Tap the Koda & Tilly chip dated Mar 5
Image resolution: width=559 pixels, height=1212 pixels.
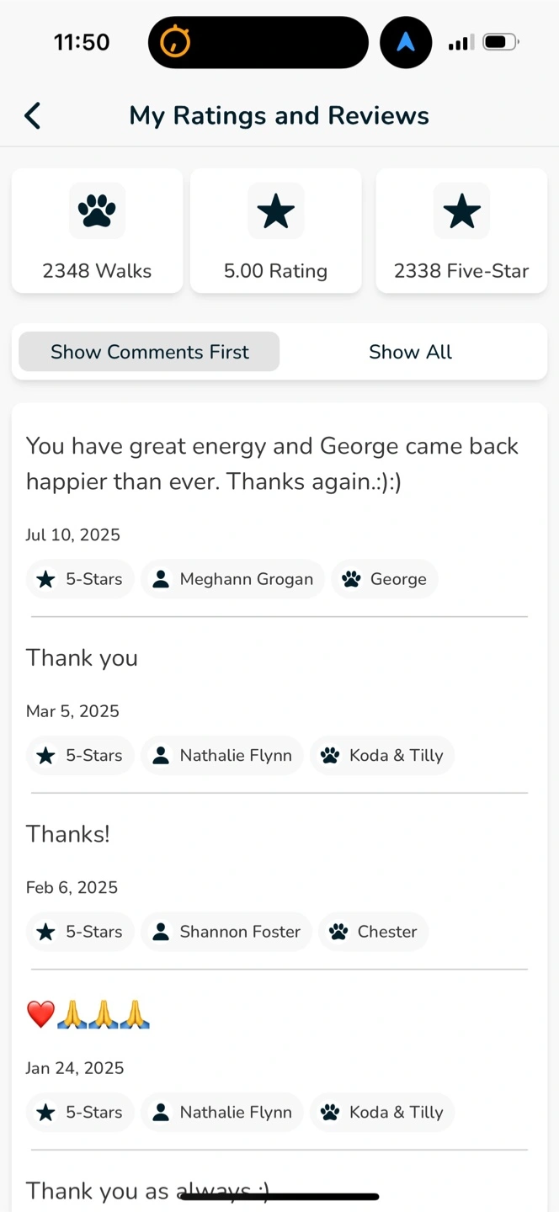[x=382, y=755]
